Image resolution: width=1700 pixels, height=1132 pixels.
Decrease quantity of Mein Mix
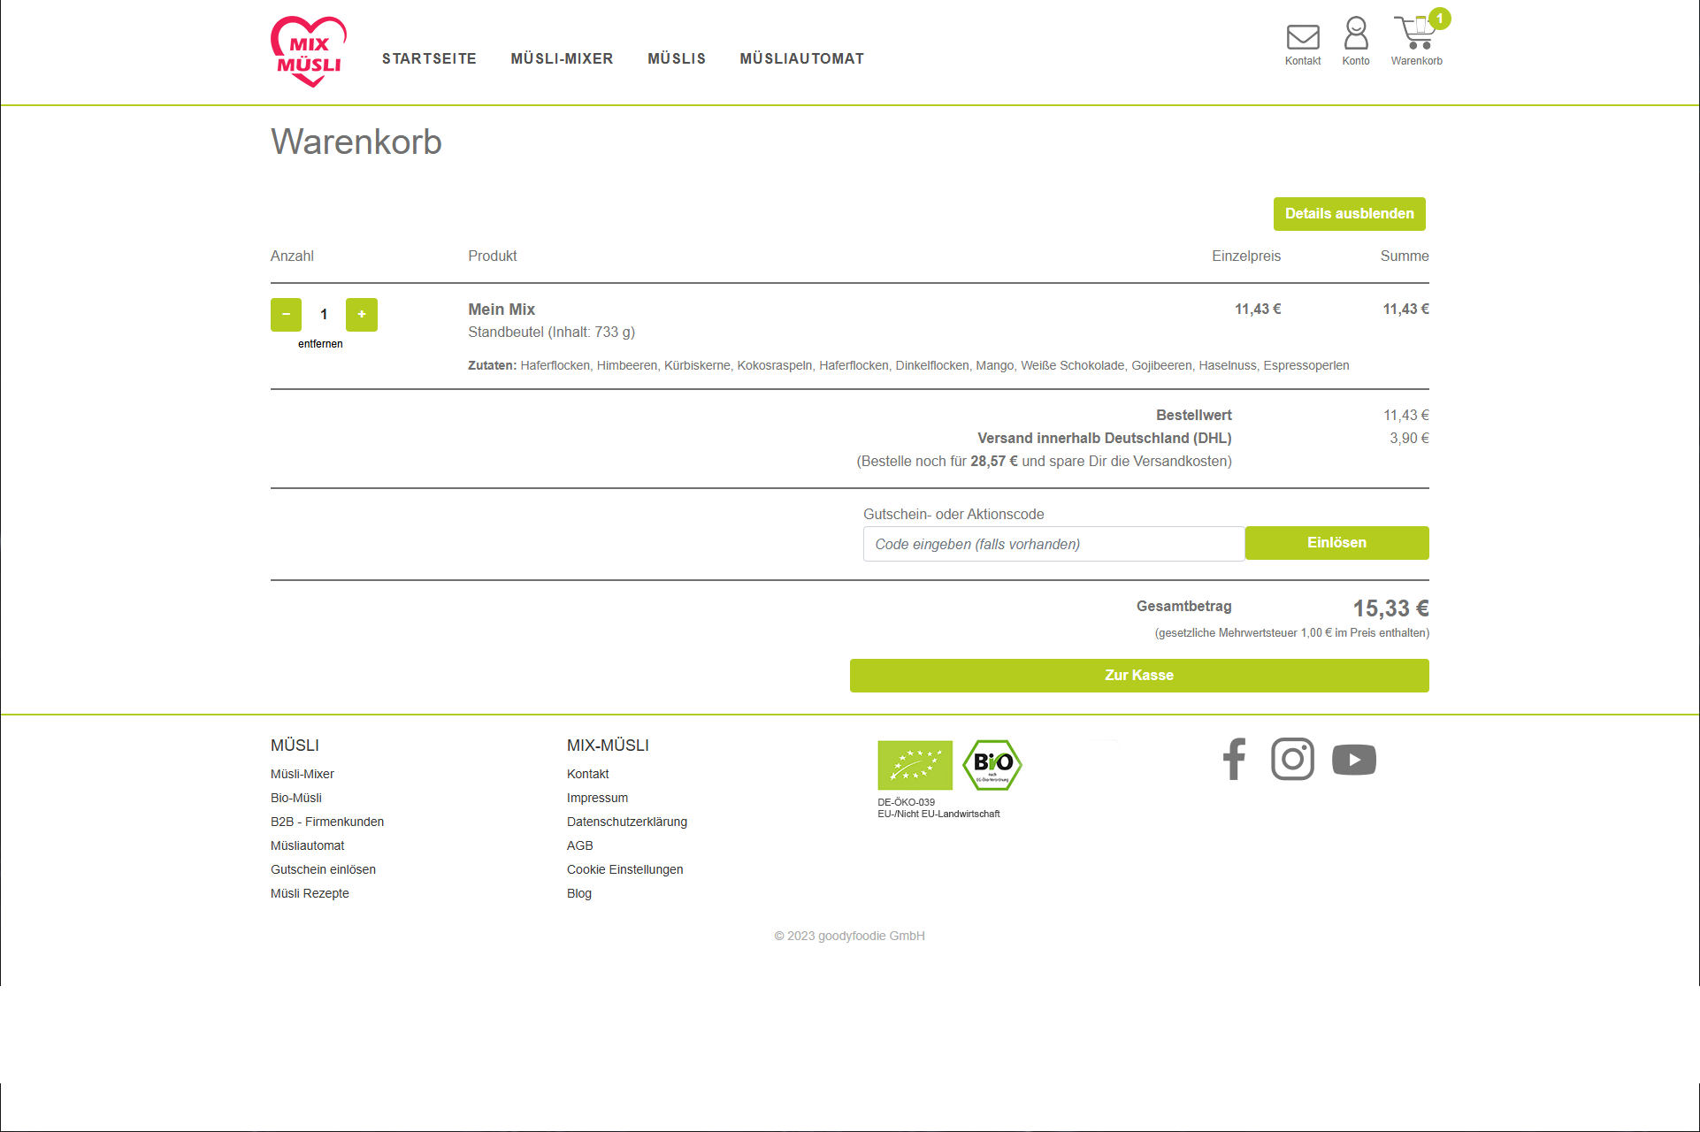(286, 314)
